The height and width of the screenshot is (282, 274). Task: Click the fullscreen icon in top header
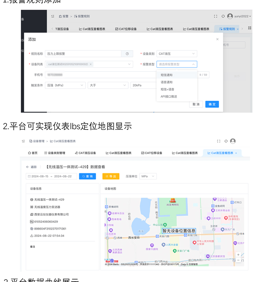tap(215, 16)
